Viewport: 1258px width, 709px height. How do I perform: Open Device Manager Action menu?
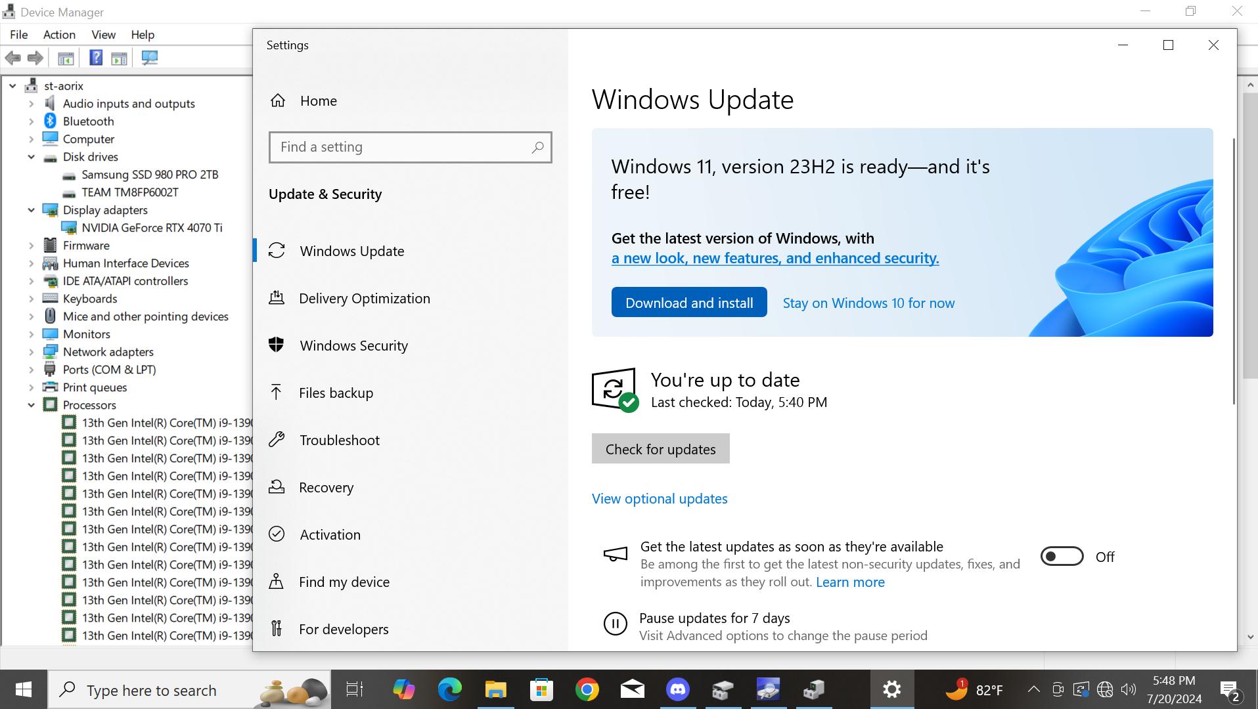tap(59, 35)
